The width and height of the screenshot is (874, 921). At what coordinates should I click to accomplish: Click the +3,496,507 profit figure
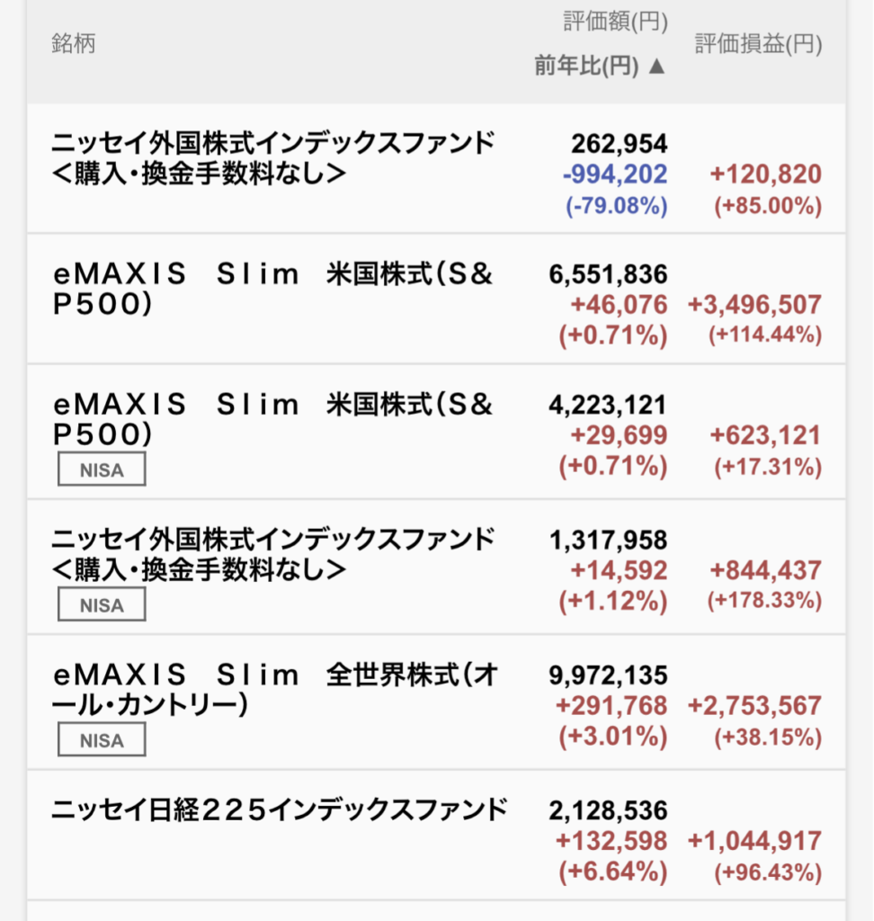tap(754, 305)
